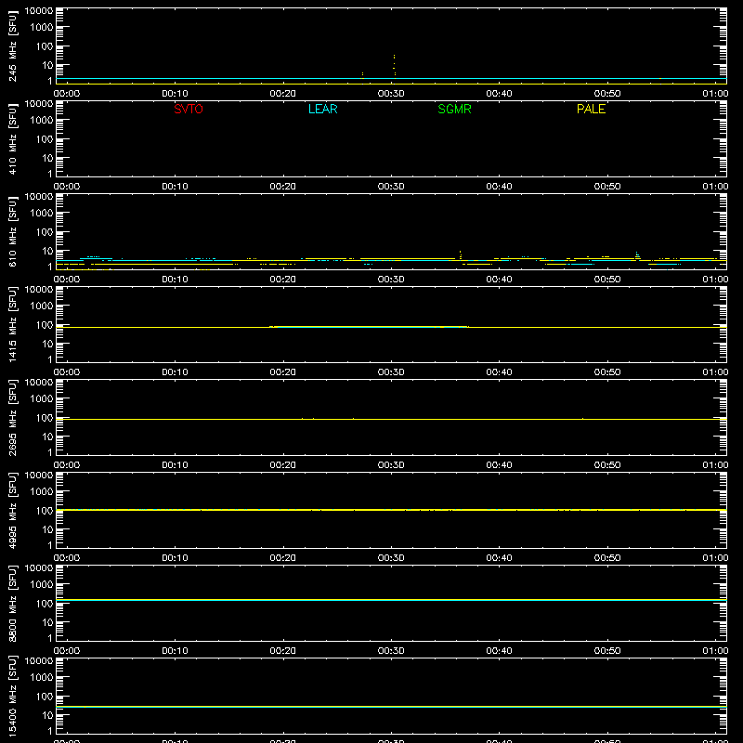The height and width of the screenshot is (743, 743).
Task: Click the cyan LEAR station legend label
Action: pos(322,109)
